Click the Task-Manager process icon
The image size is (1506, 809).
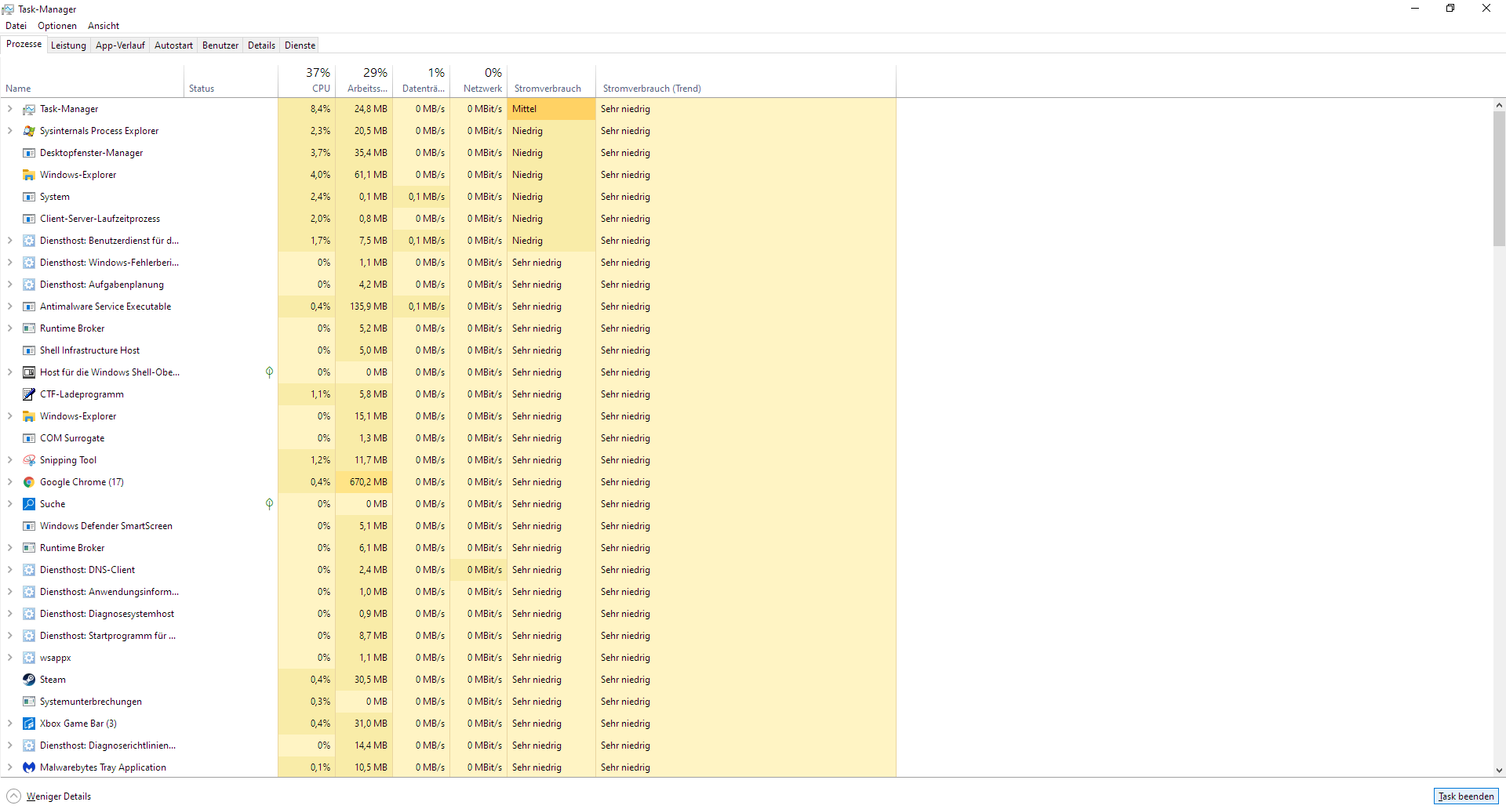pos(29,109)
